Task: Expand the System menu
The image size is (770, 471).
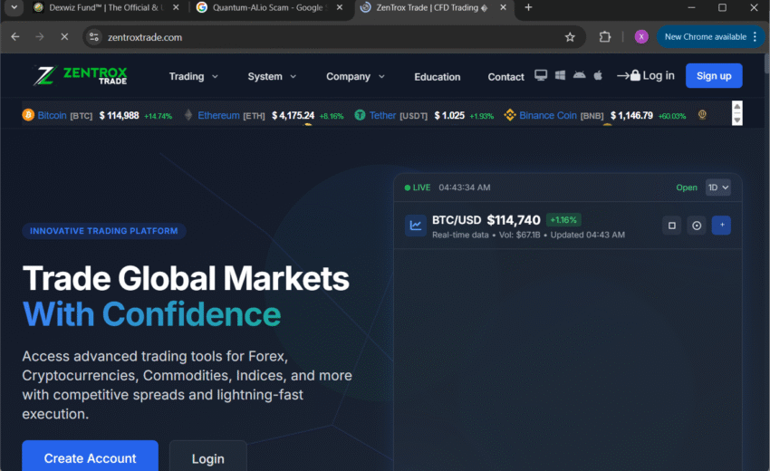Action: click(272, 77)
